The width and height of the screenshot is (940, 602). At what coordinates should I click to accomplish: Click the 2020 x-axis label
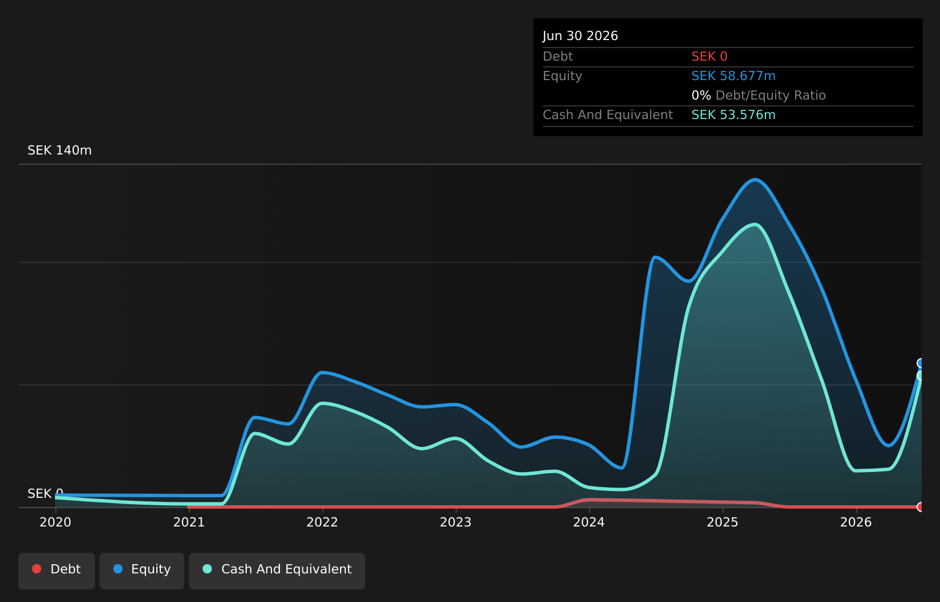coord(56,522)
